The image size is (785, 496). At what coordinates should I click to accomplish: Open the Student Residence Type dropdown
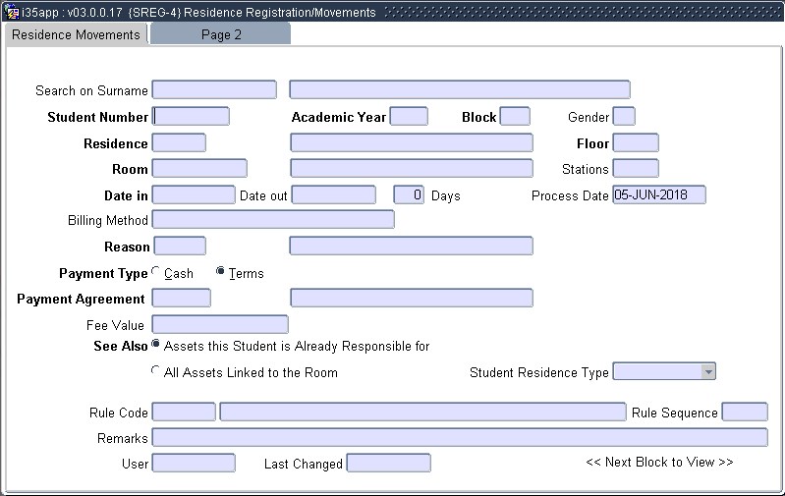pyautogui.click(x=707, y=371)
